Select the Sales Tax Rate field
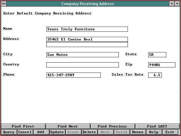181x136 pixels. pos(155,75)
